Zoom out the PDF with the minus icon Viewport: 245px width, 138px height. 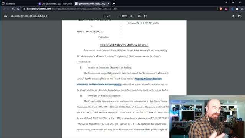pos(118,16)
